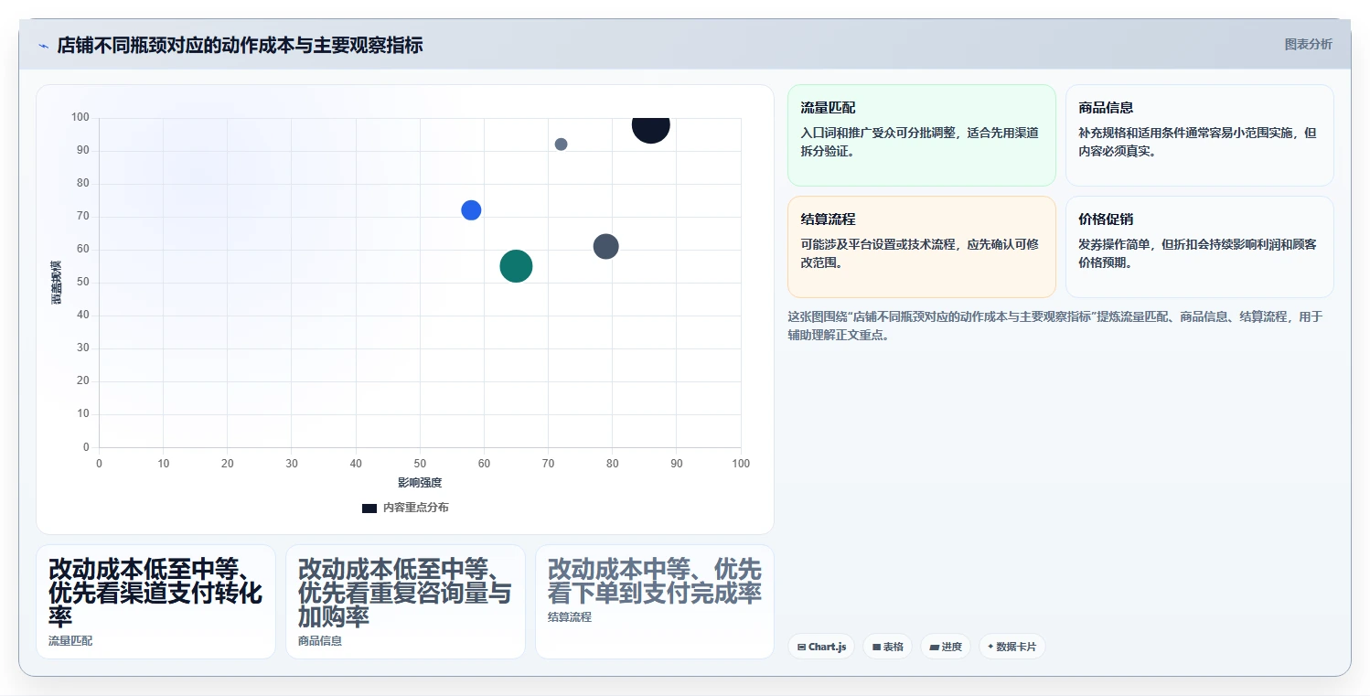Click the 结算流程 caption under the third stat
Viewport: 1370px width, 696px height.
pyautogui.click(x=570, y=617)
